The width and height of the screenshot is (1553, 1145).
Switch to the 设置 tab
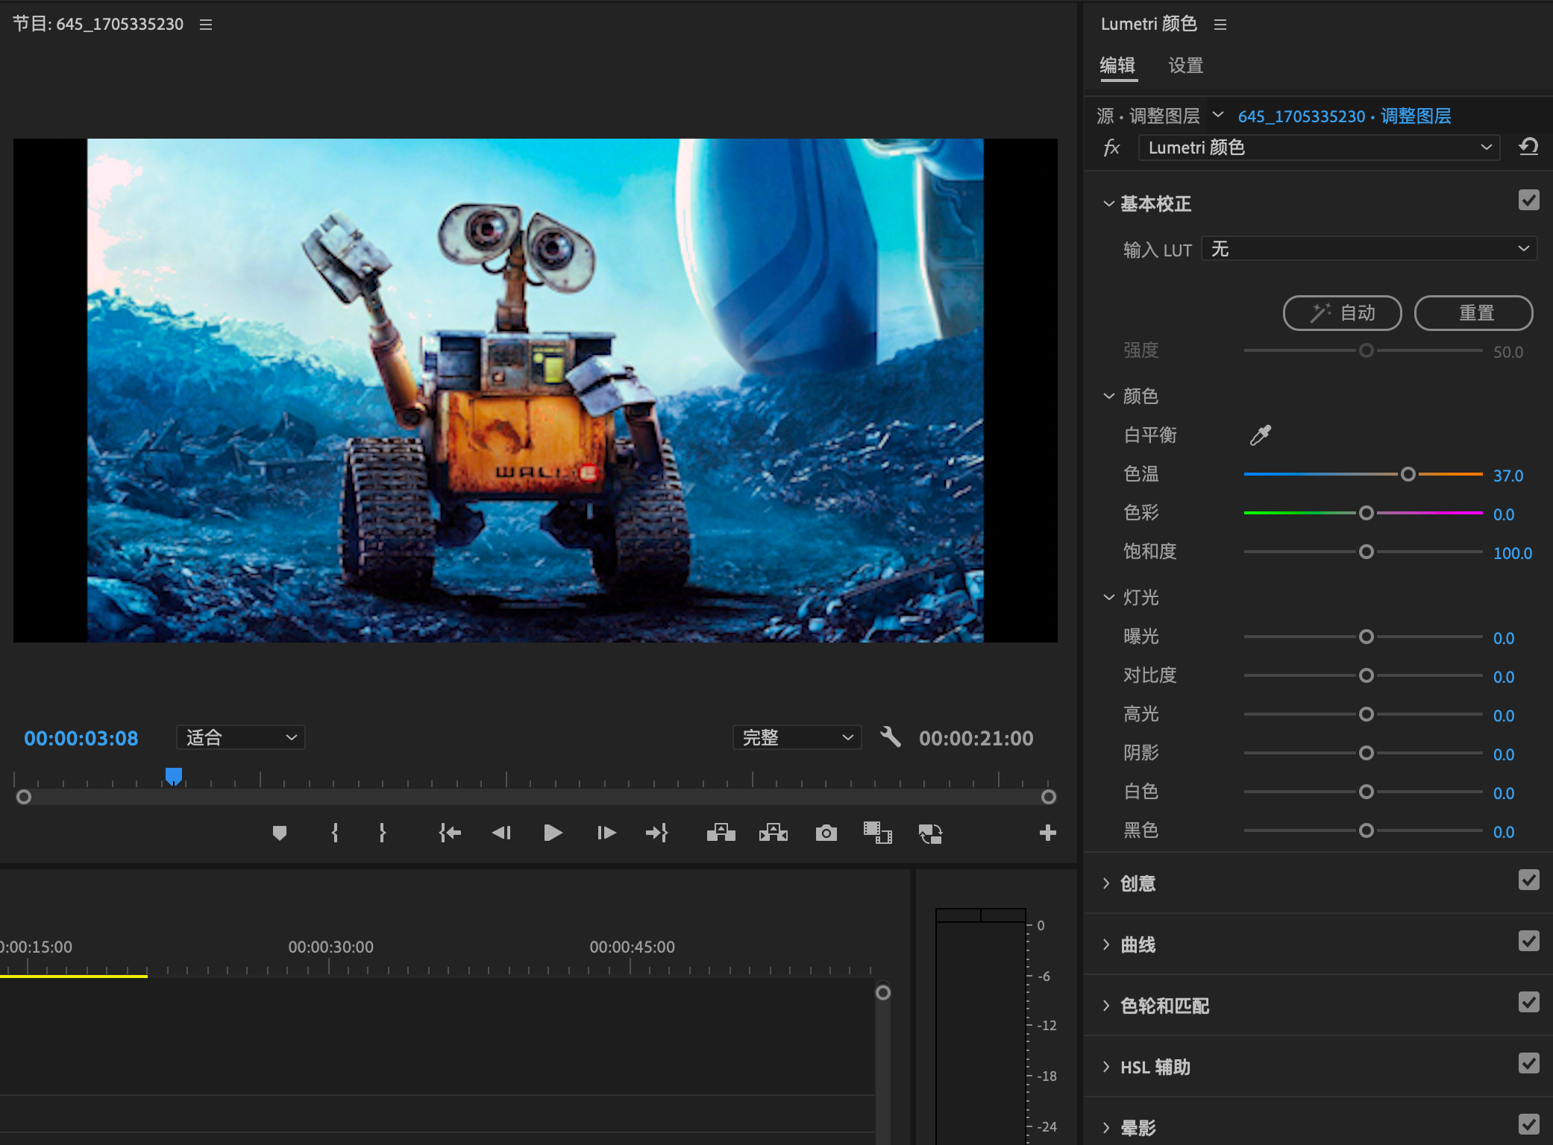pyautogui.click(x=1186, y=66)
